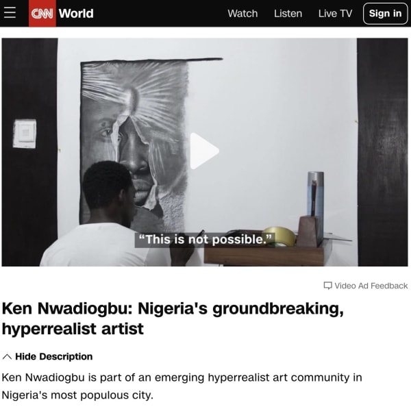This screenshot has height=411, width=411.
Task: Open Live TV from the header
Action: click(335, 14)
